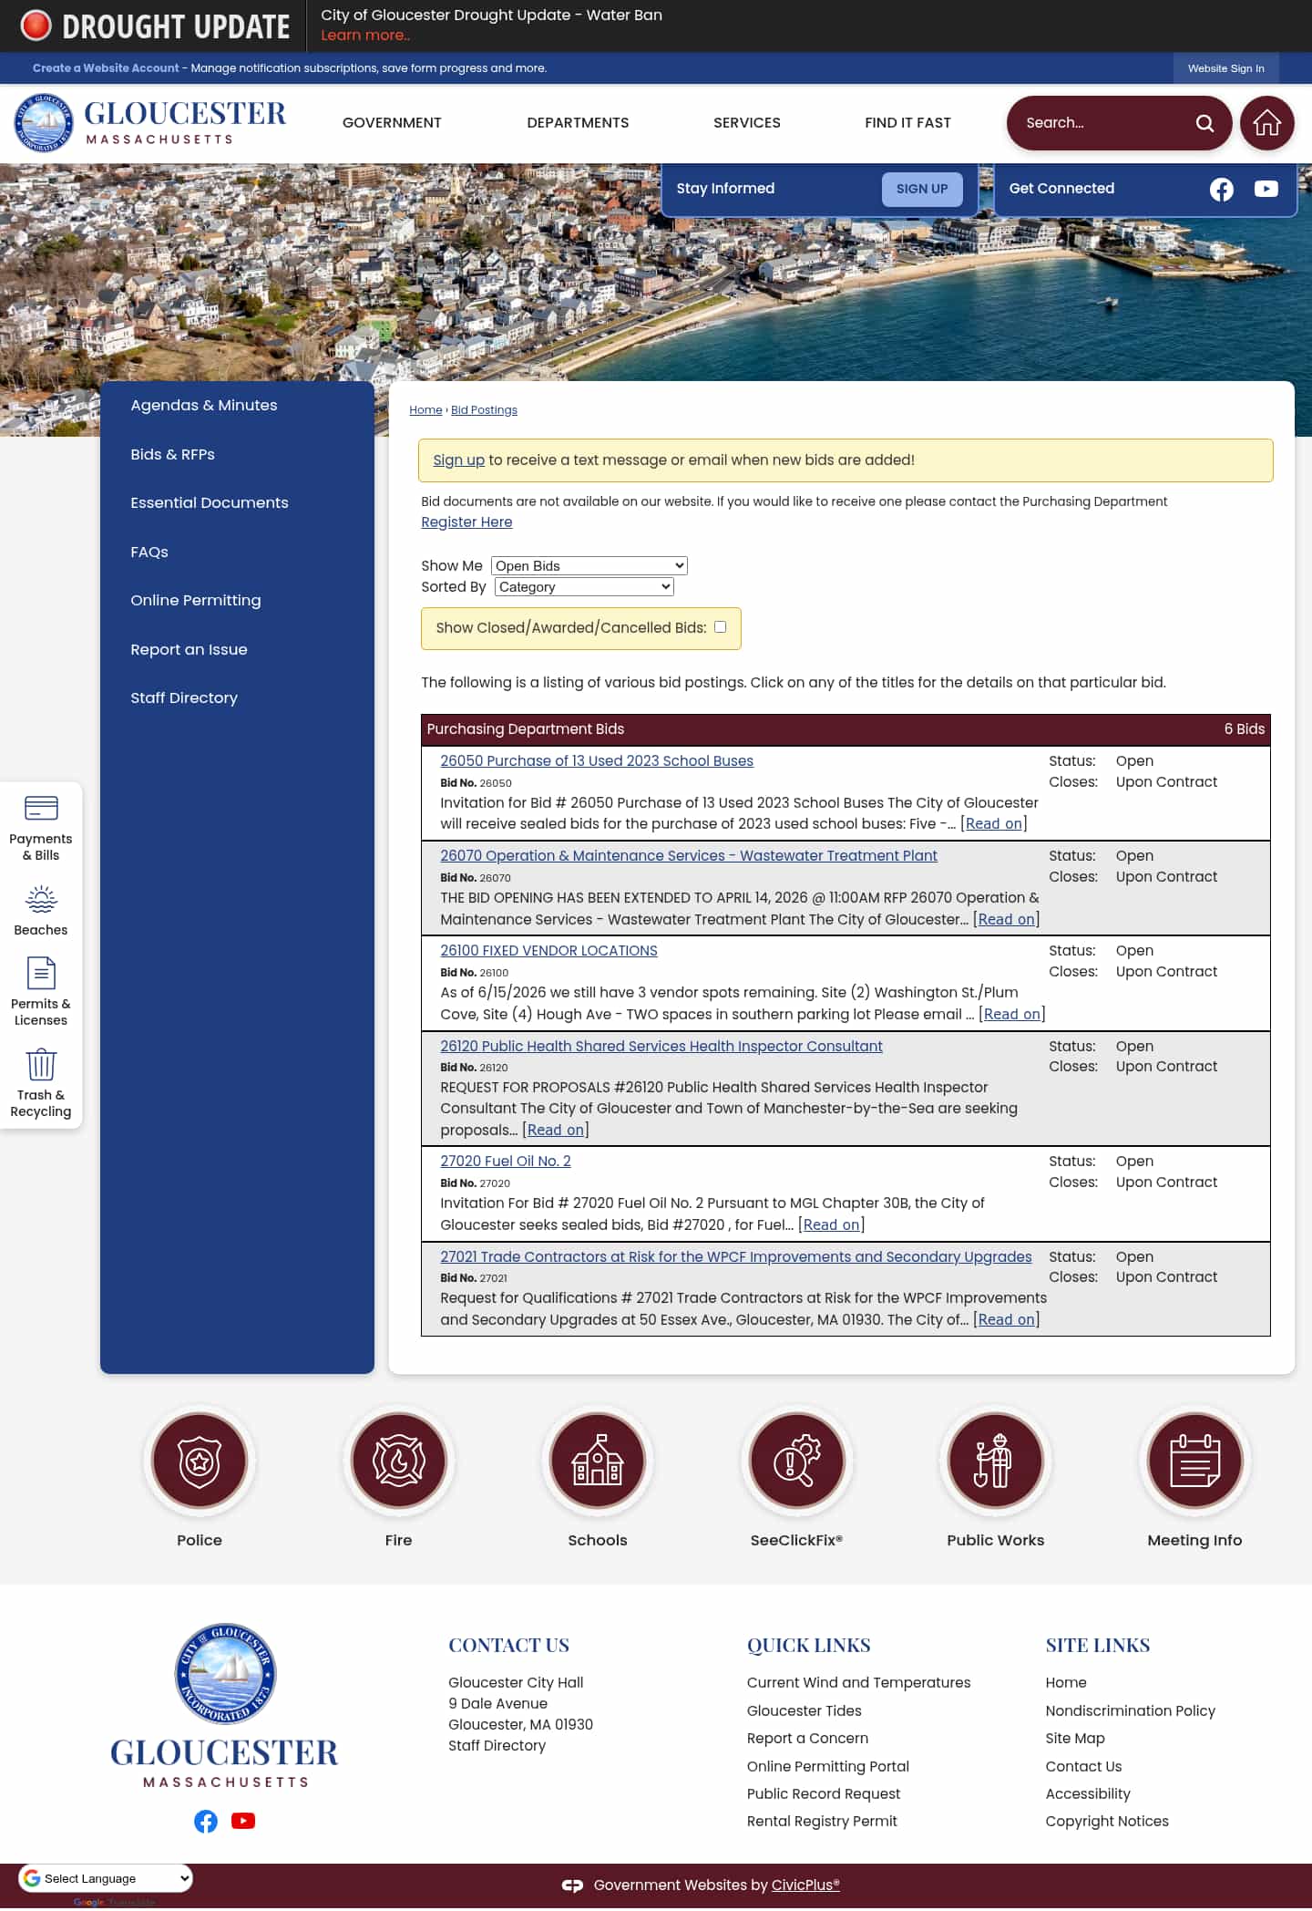Select Bids & RFPs in the sidebar
Viewport: 1312px width, 1911px height.
tap(172, 454)
